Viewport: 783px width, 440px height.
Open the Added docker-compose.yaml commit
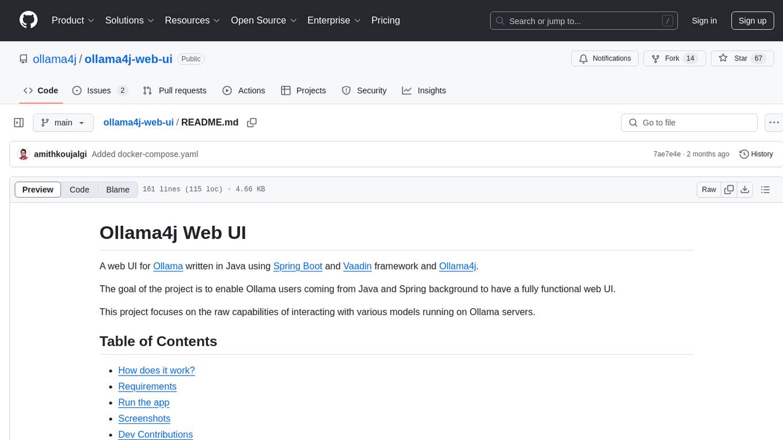click(145, 154)
